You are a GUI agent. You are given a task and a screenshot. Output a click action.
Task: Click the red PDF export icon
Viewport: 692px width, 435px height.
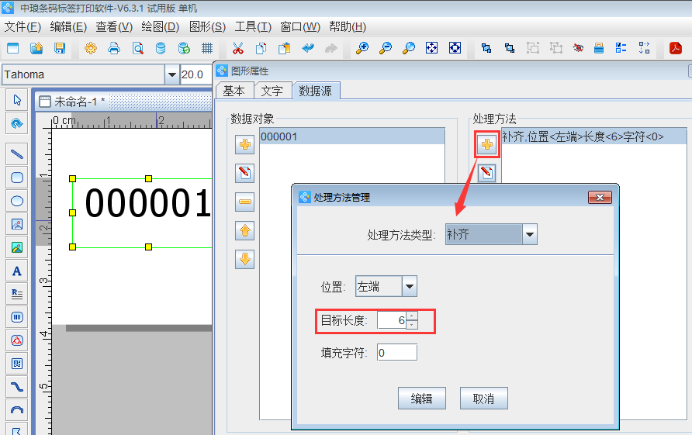[676, 48]
